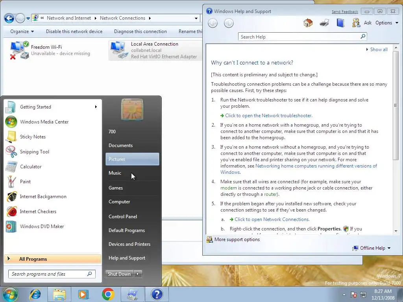Viewport: 403px width, 302px height.
Task: Open the Offline Help dropdown
Action: (x=372, y=248)
